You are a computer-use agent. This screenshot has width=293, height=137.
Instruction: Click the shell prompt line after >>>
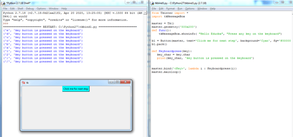(72, 24)
